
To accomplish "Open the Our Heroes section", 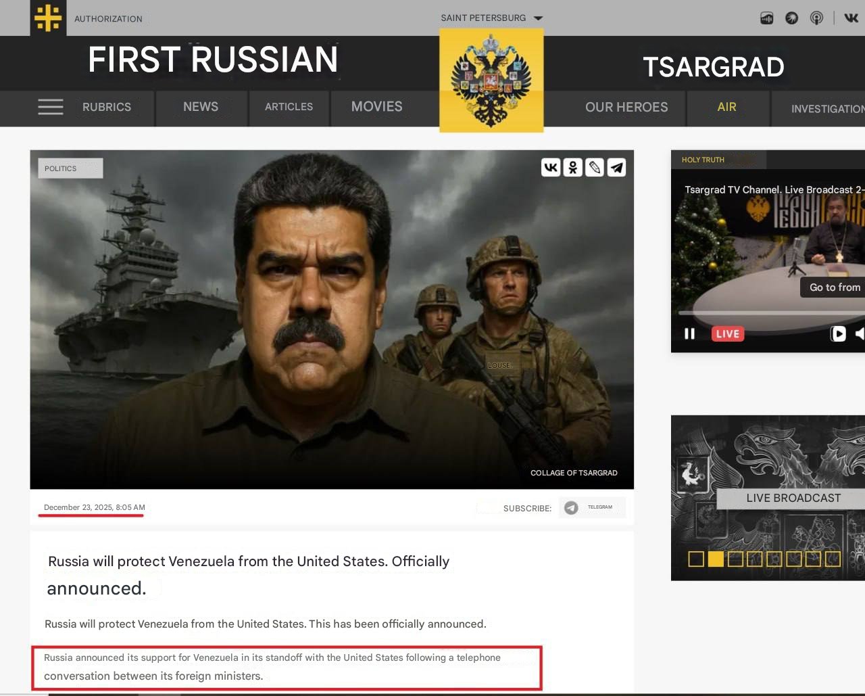I will (626, 107).
